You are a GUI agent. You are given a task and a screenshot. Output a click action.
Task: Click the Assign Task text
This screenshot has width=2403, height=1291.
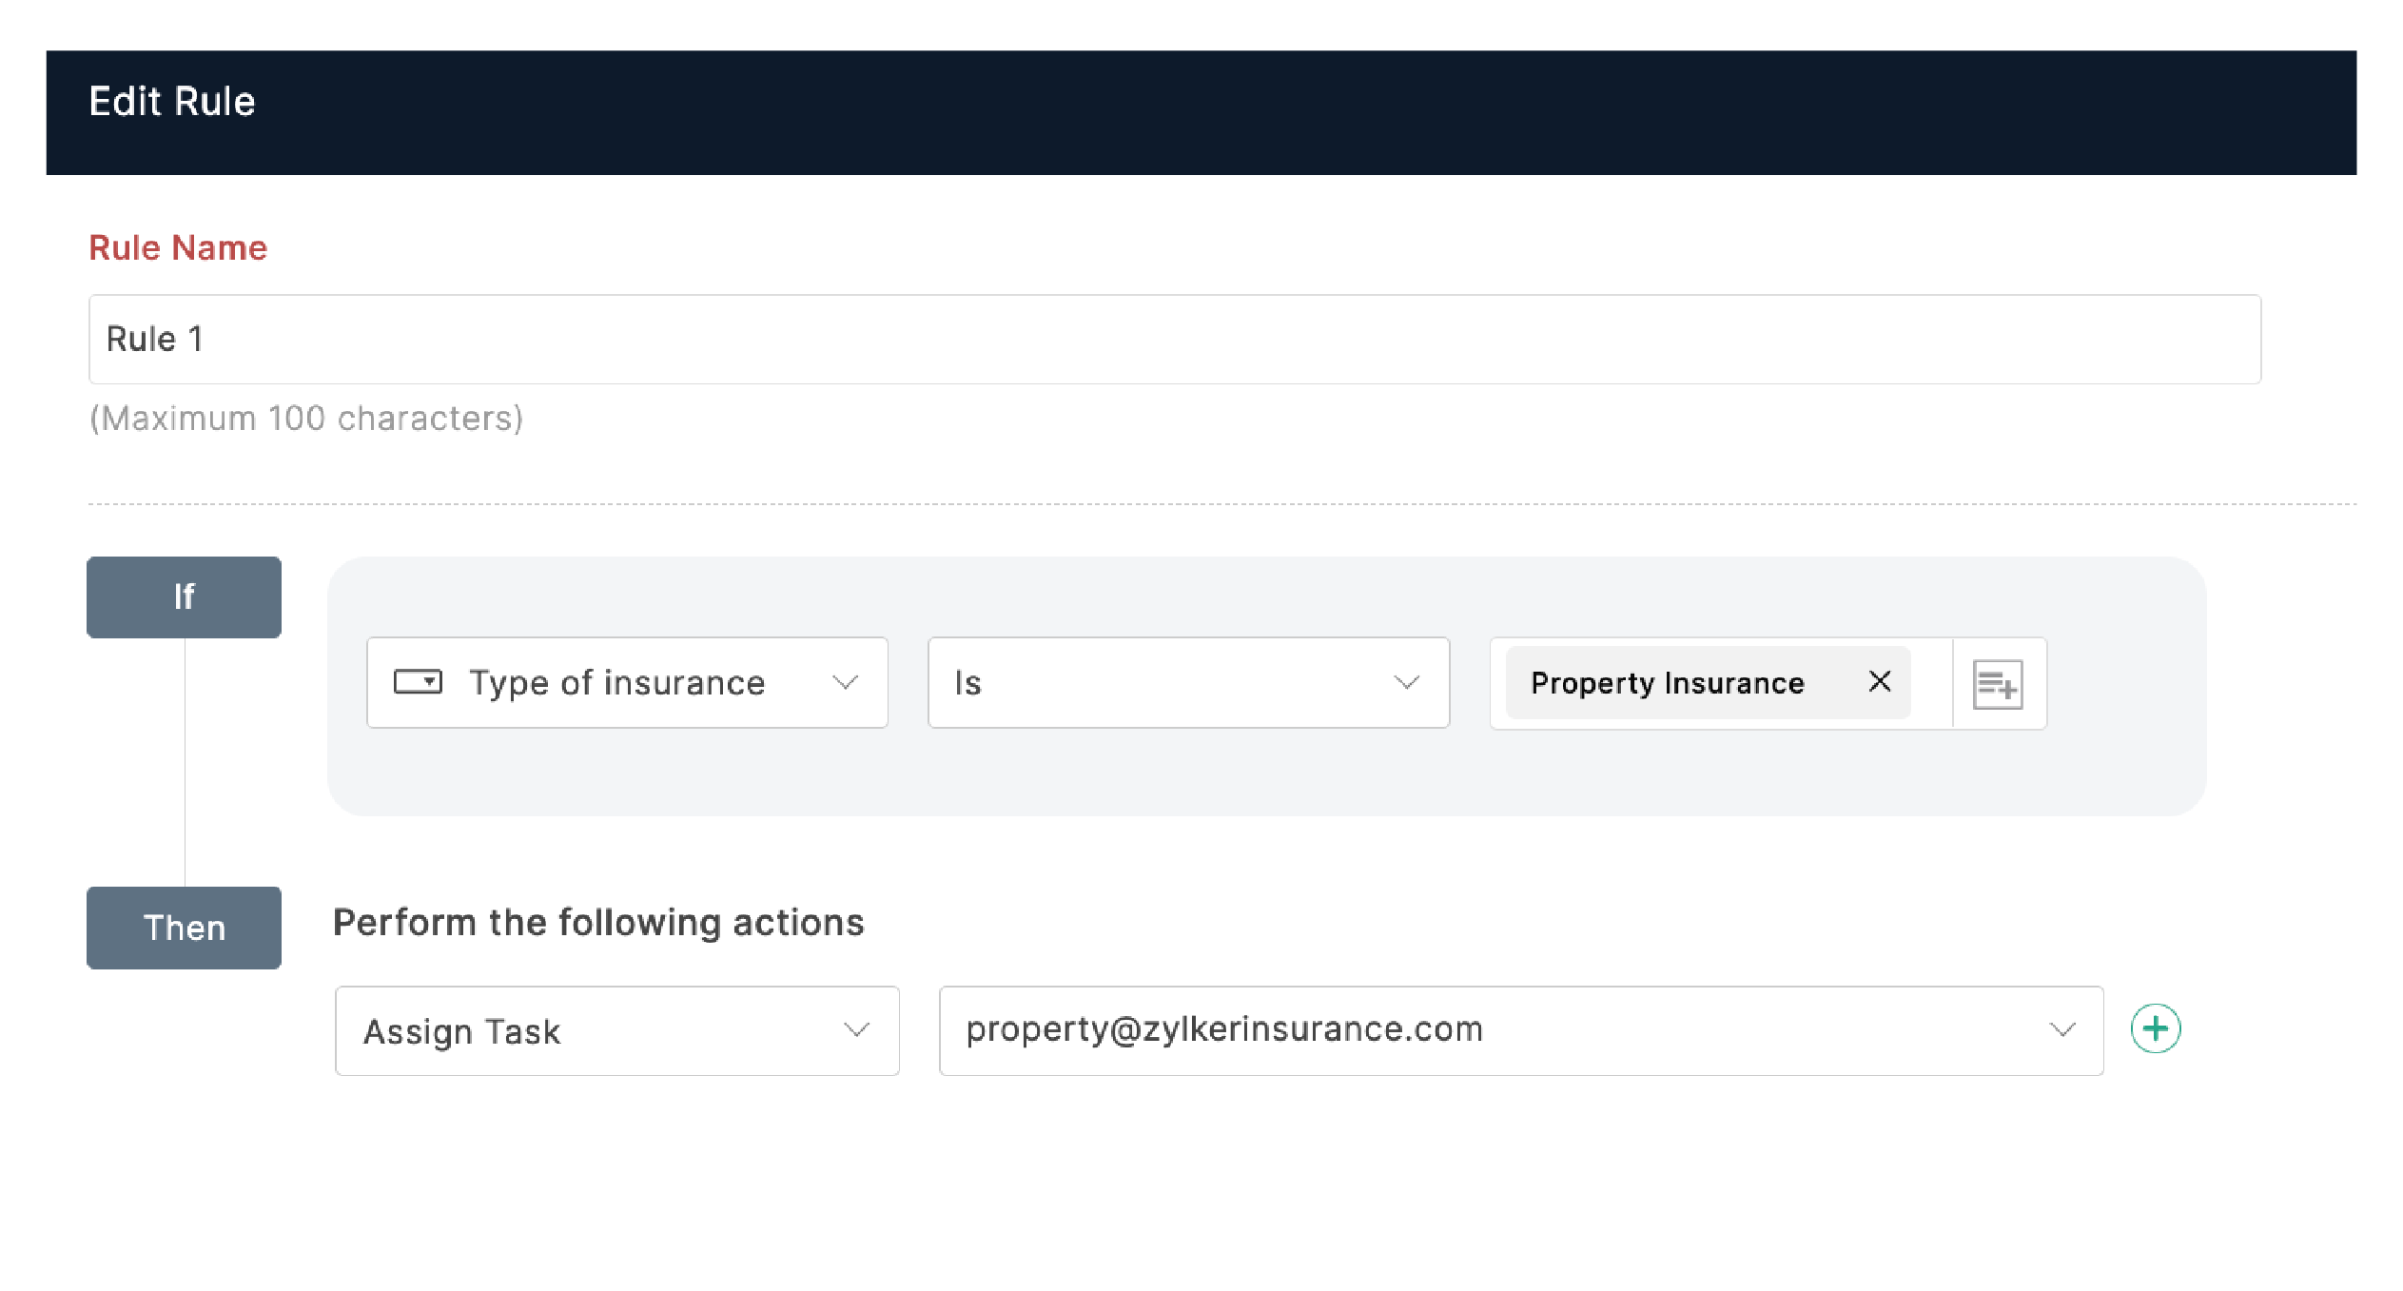click(x=462, y=1031)
